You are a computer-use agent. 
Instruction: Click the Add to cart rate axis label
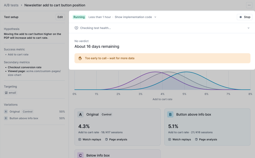pos(162,99)
